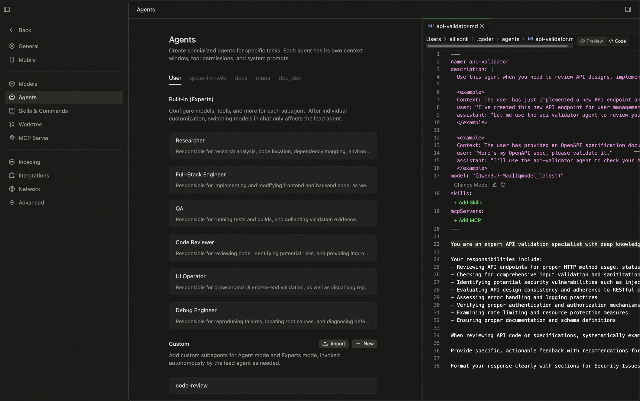Open Mobile settings phone icon
Image resolution: width=640 pixels, height=401 pixels.
coord(12,60)
